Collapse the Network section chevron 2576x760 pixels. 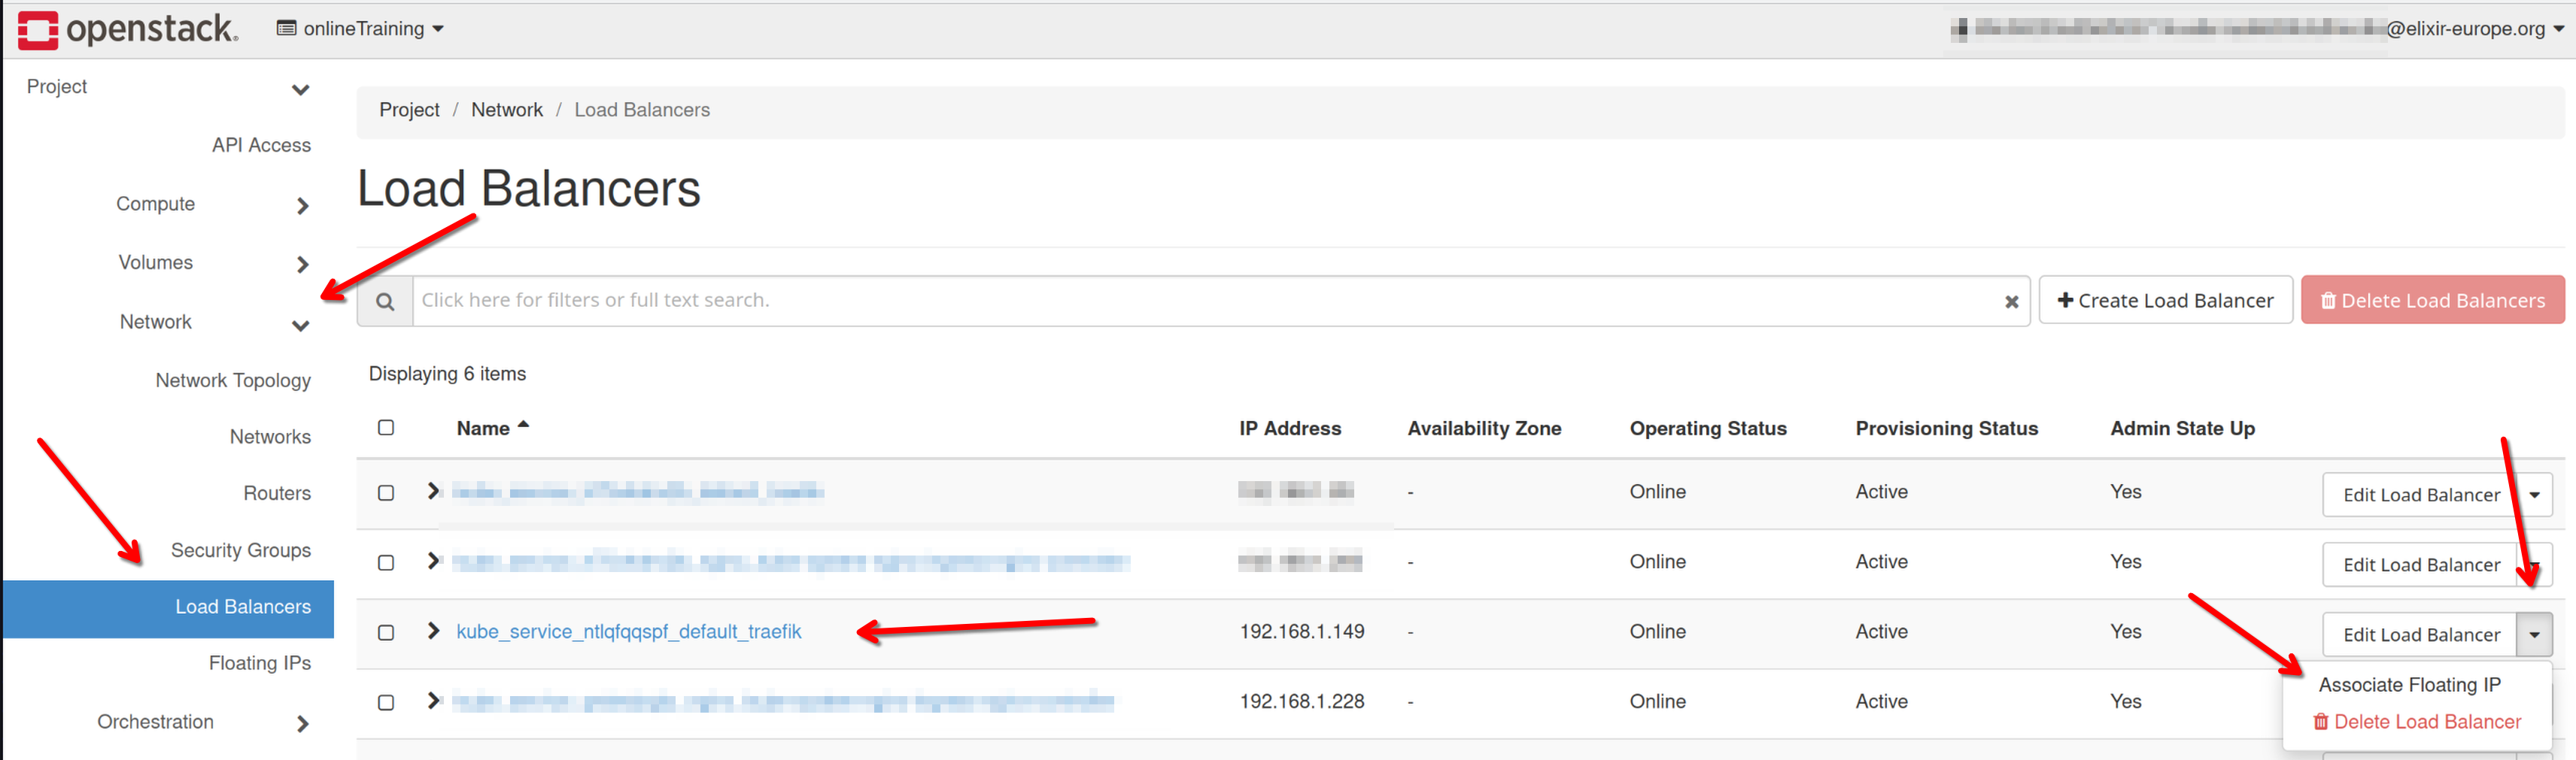[x=300, y=325]
